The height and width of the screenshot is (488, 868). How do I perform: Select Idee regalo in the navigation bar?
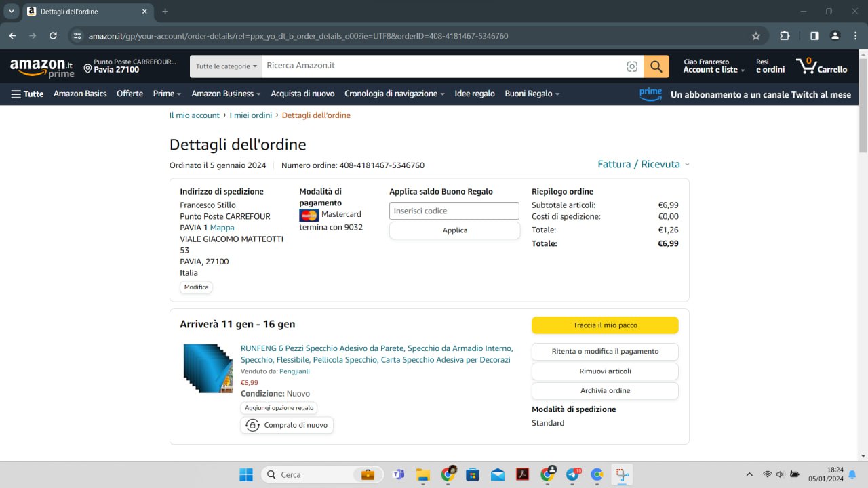click(x=474, y=94)
